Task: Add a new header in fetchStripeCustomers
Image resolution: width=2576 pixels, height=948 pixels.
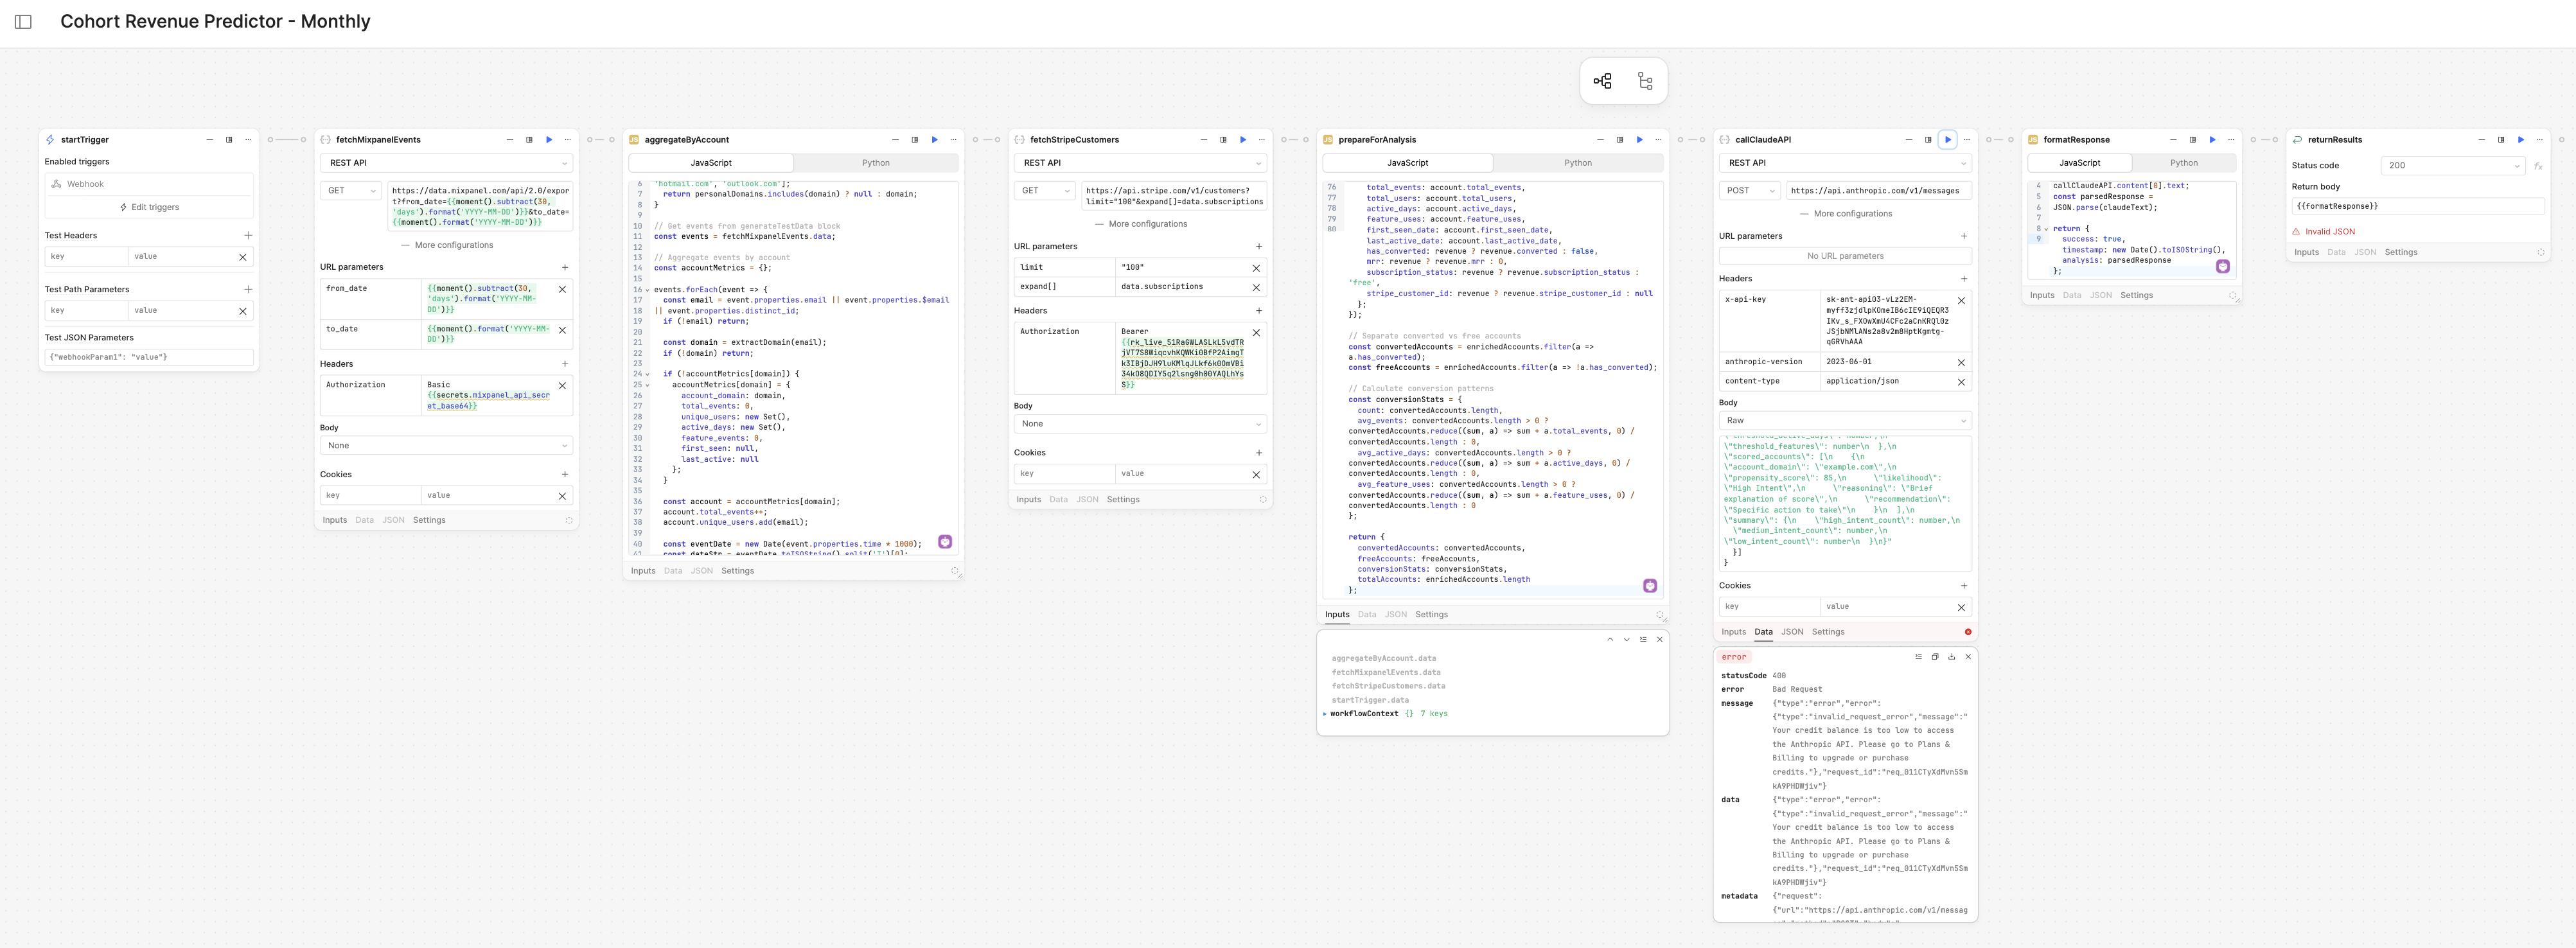Action: point(1258,311)
